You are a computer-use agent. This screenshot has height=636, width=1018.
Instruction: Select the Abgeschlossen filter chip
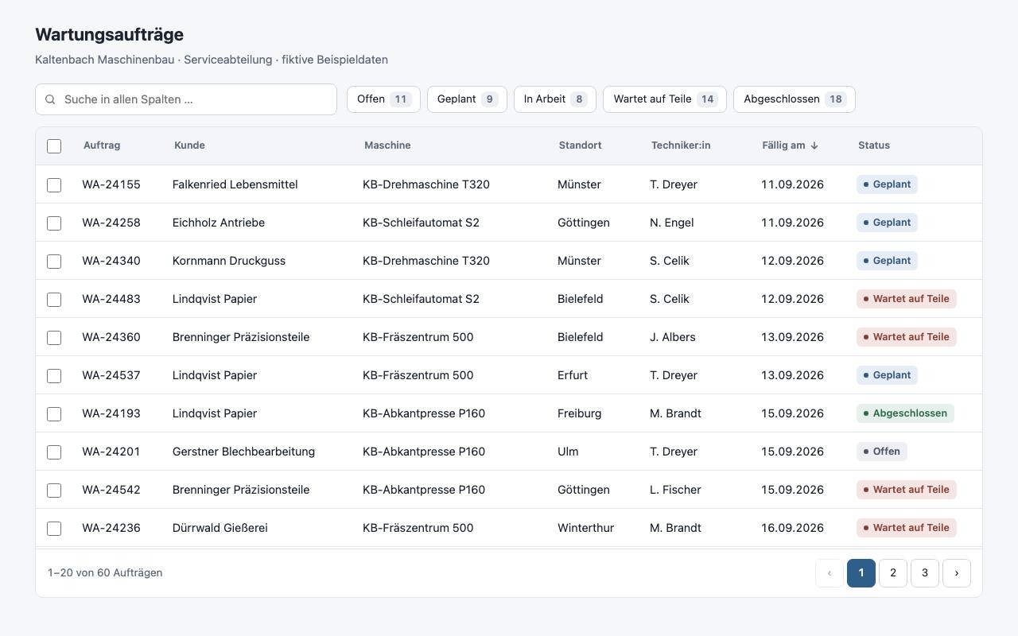coord(795,99)
